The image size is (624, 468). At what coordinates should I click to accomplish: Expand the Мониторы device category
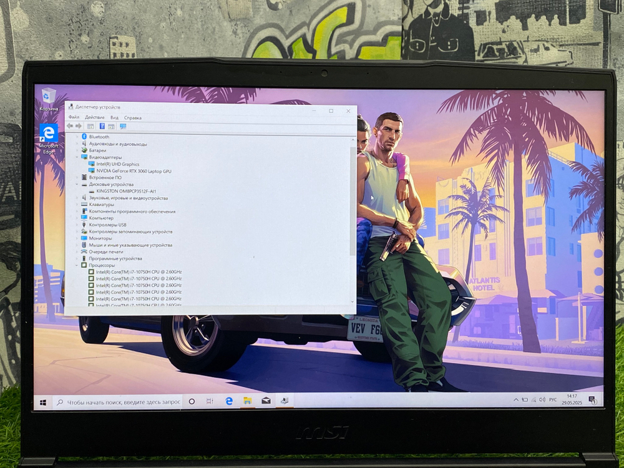pos(76,238)
